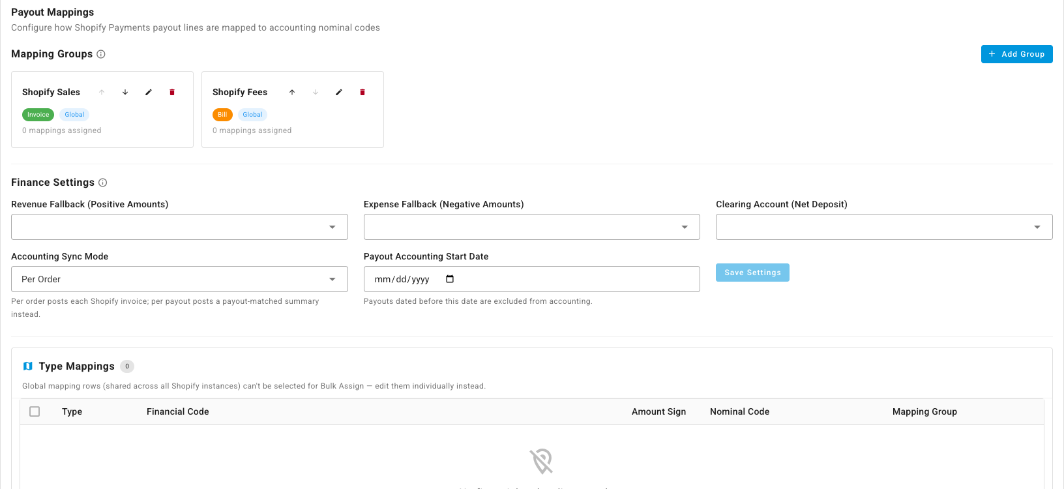This screenshot has width=1064, height=489.
Task: Edit the Shopify Sales group
Action: [149, 92]
